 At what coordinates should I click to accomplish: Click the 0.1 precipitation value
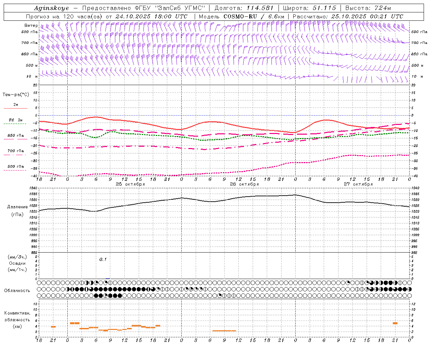coord(103,259)
